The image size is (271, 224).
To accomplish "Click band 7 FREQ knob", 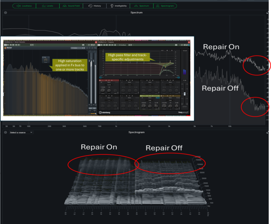I will tap(143, 106).
